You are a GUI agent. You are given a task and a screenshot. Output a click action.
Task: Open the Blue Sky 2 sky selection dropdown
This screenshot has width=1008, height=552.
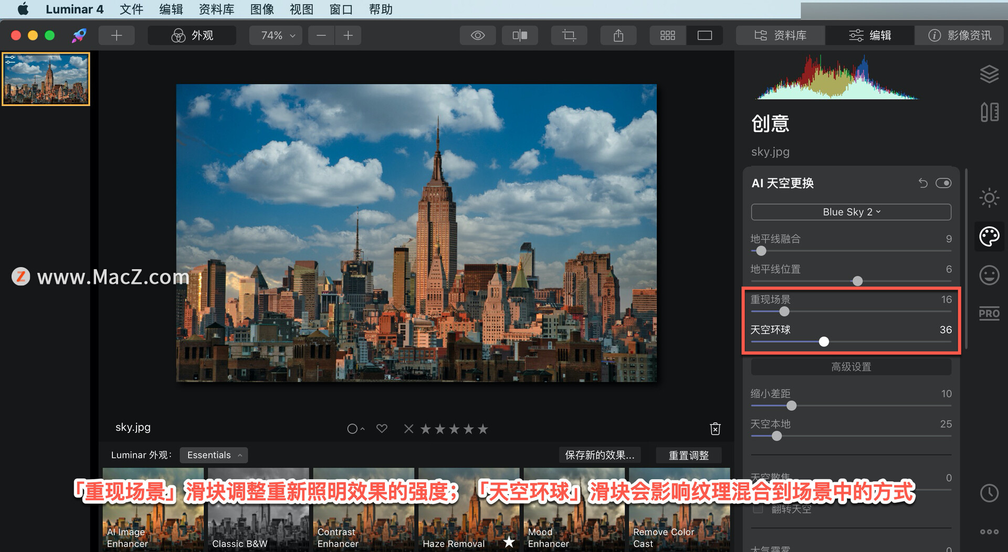pyautogui.click(x=851, y=212)
